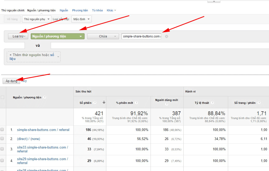Tick checkbox for simple-share-buttons.com / referral row
The width and height of the screenshot is (269, 171).
[2, 129]
